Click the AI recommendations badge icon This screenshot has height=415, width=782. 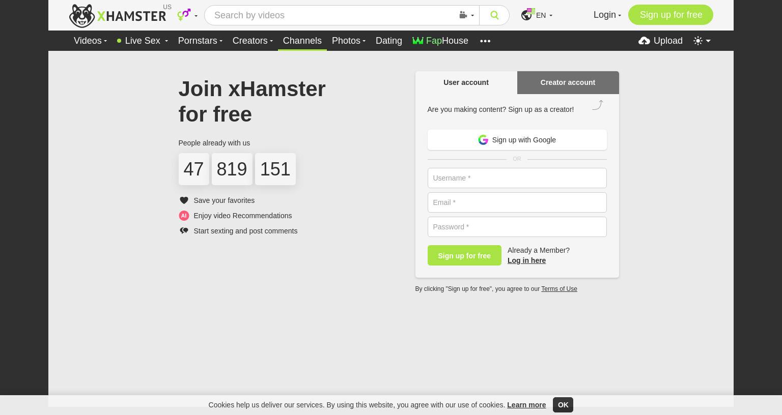click(184, 216)
